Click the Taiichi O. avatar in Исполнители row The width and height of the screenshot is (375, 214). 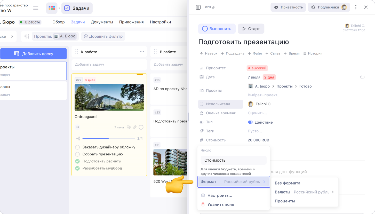[251, 104]
